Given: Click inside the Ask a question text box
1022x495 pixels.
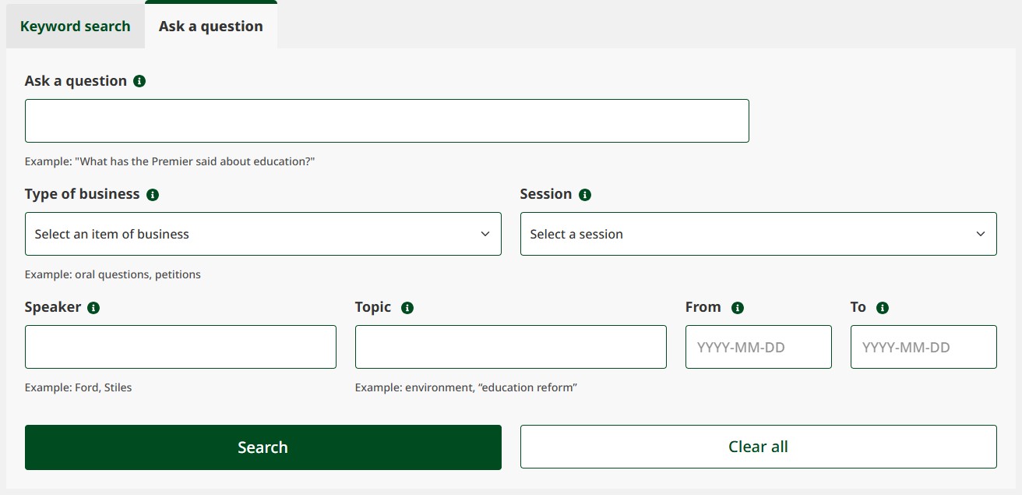Looking at the screenshot, I should click(387, 120).
